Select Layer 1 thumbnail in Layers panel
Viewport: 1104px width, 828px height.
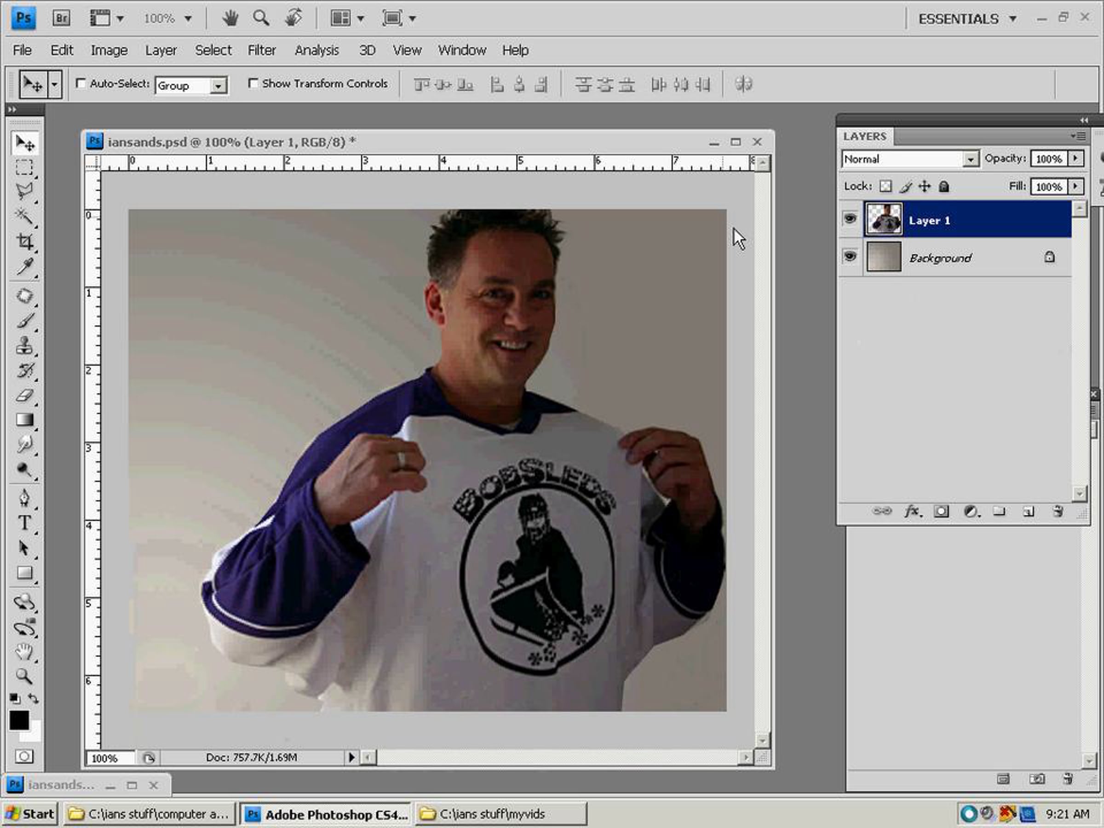[883, 218]
